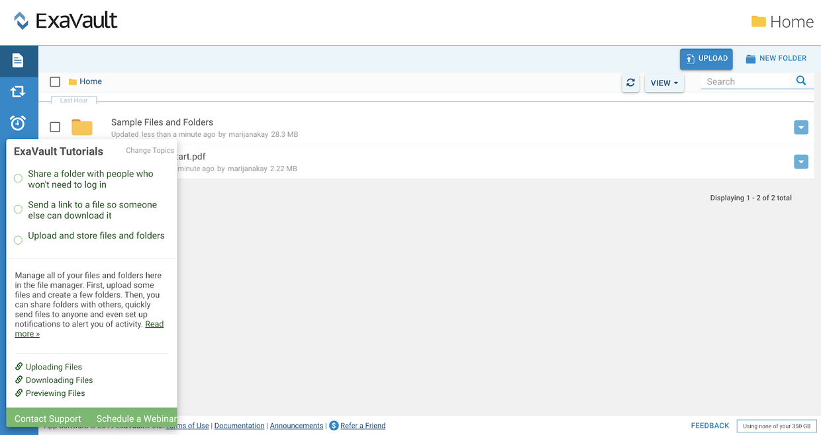This screenshot has height=435, width=821.
Task: Click the refresh file list icon
Action: tap(630, 83)
